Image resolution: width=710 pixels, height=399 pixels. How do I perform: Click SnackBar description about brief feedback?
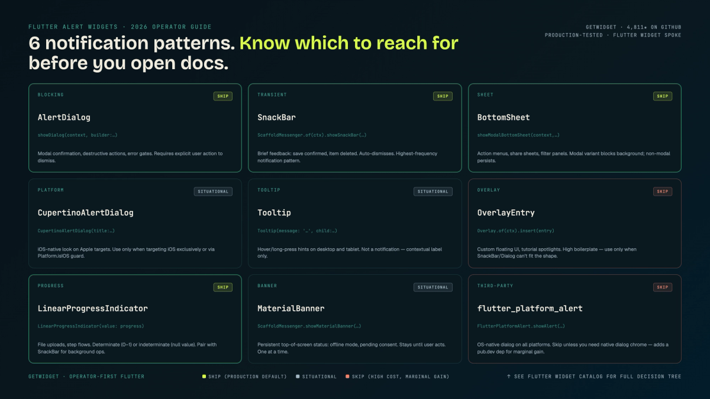[x=347, y=157]
